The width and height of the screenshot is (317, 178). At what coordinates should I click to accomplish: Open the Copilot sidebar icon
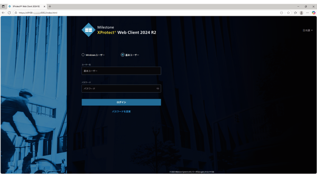[x=313, y=13]
